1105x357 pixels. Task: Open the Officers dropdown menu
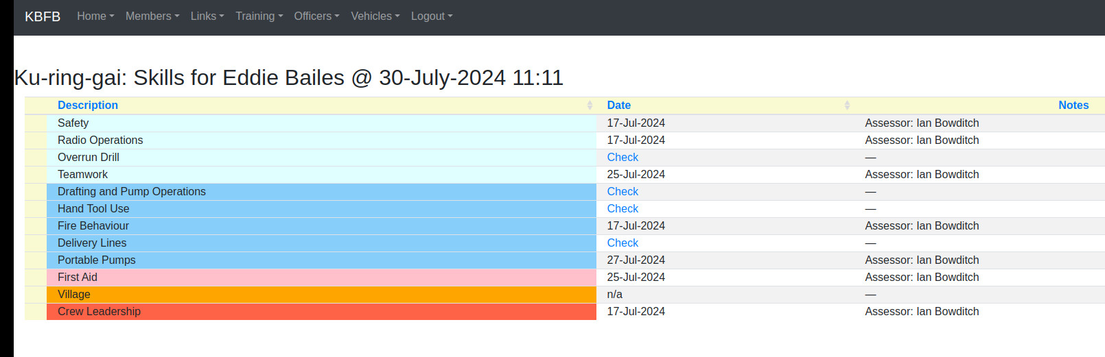tap(317, 16)
